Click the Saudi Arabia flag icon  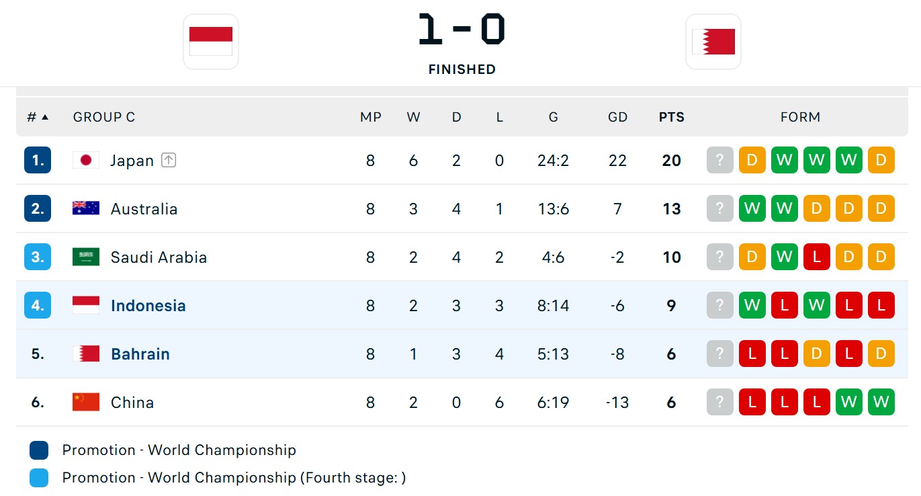point(86,257)
